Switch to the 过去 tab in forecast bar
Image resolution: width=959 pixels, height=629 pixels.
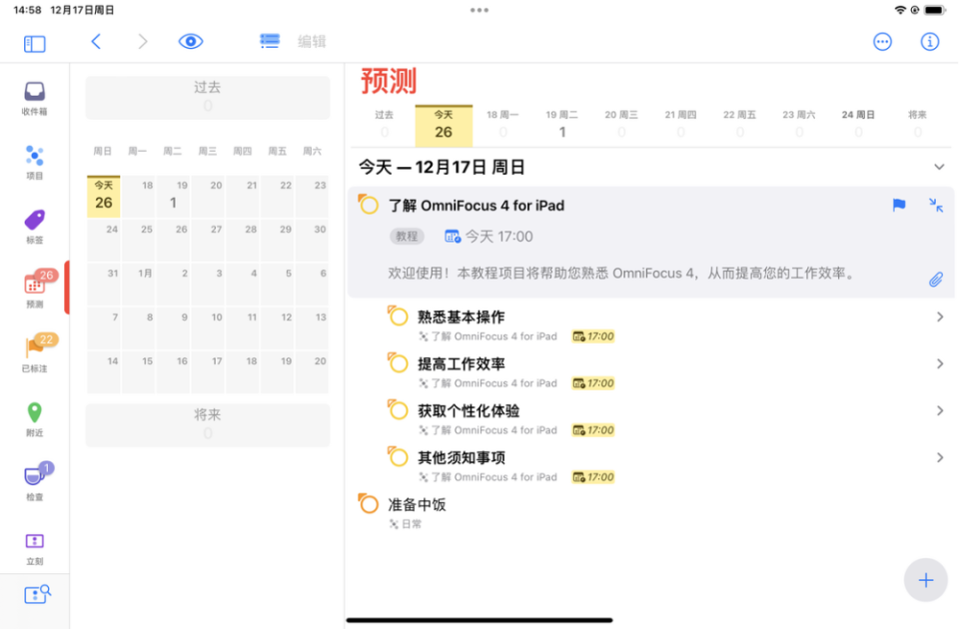pos(384,124)
